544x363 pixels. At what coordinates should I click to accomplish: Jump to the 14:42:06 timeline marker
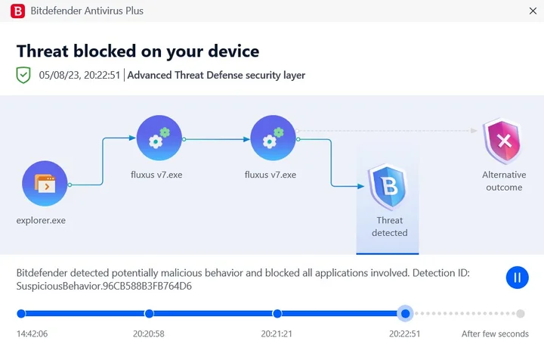[x=21, y=314]
